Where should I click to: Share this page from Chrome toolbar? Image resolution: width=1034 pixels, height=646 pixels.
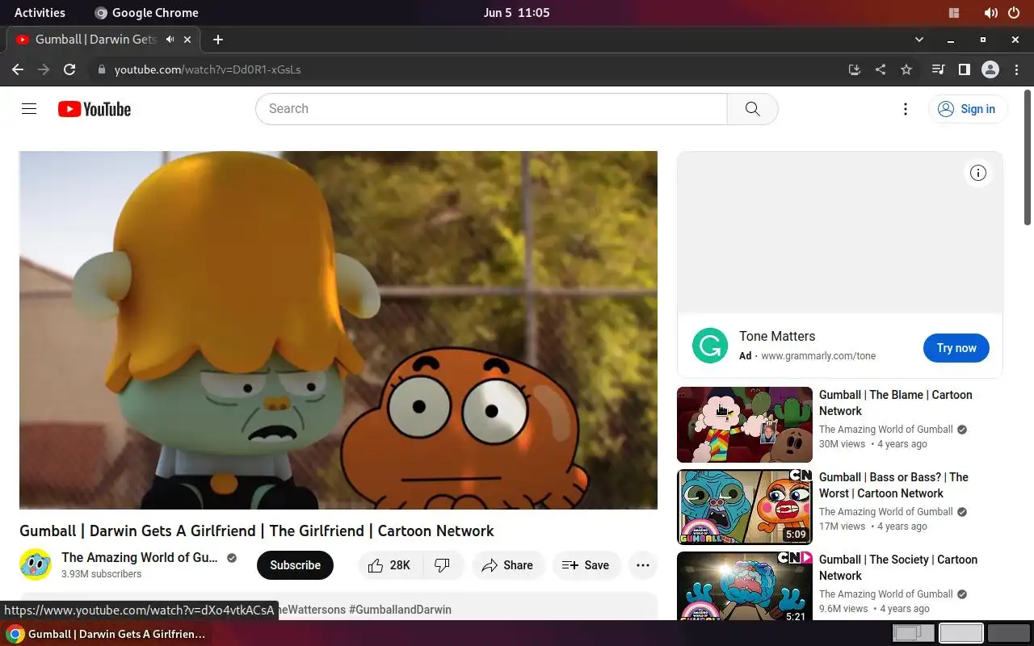click(x=881, y=69)
